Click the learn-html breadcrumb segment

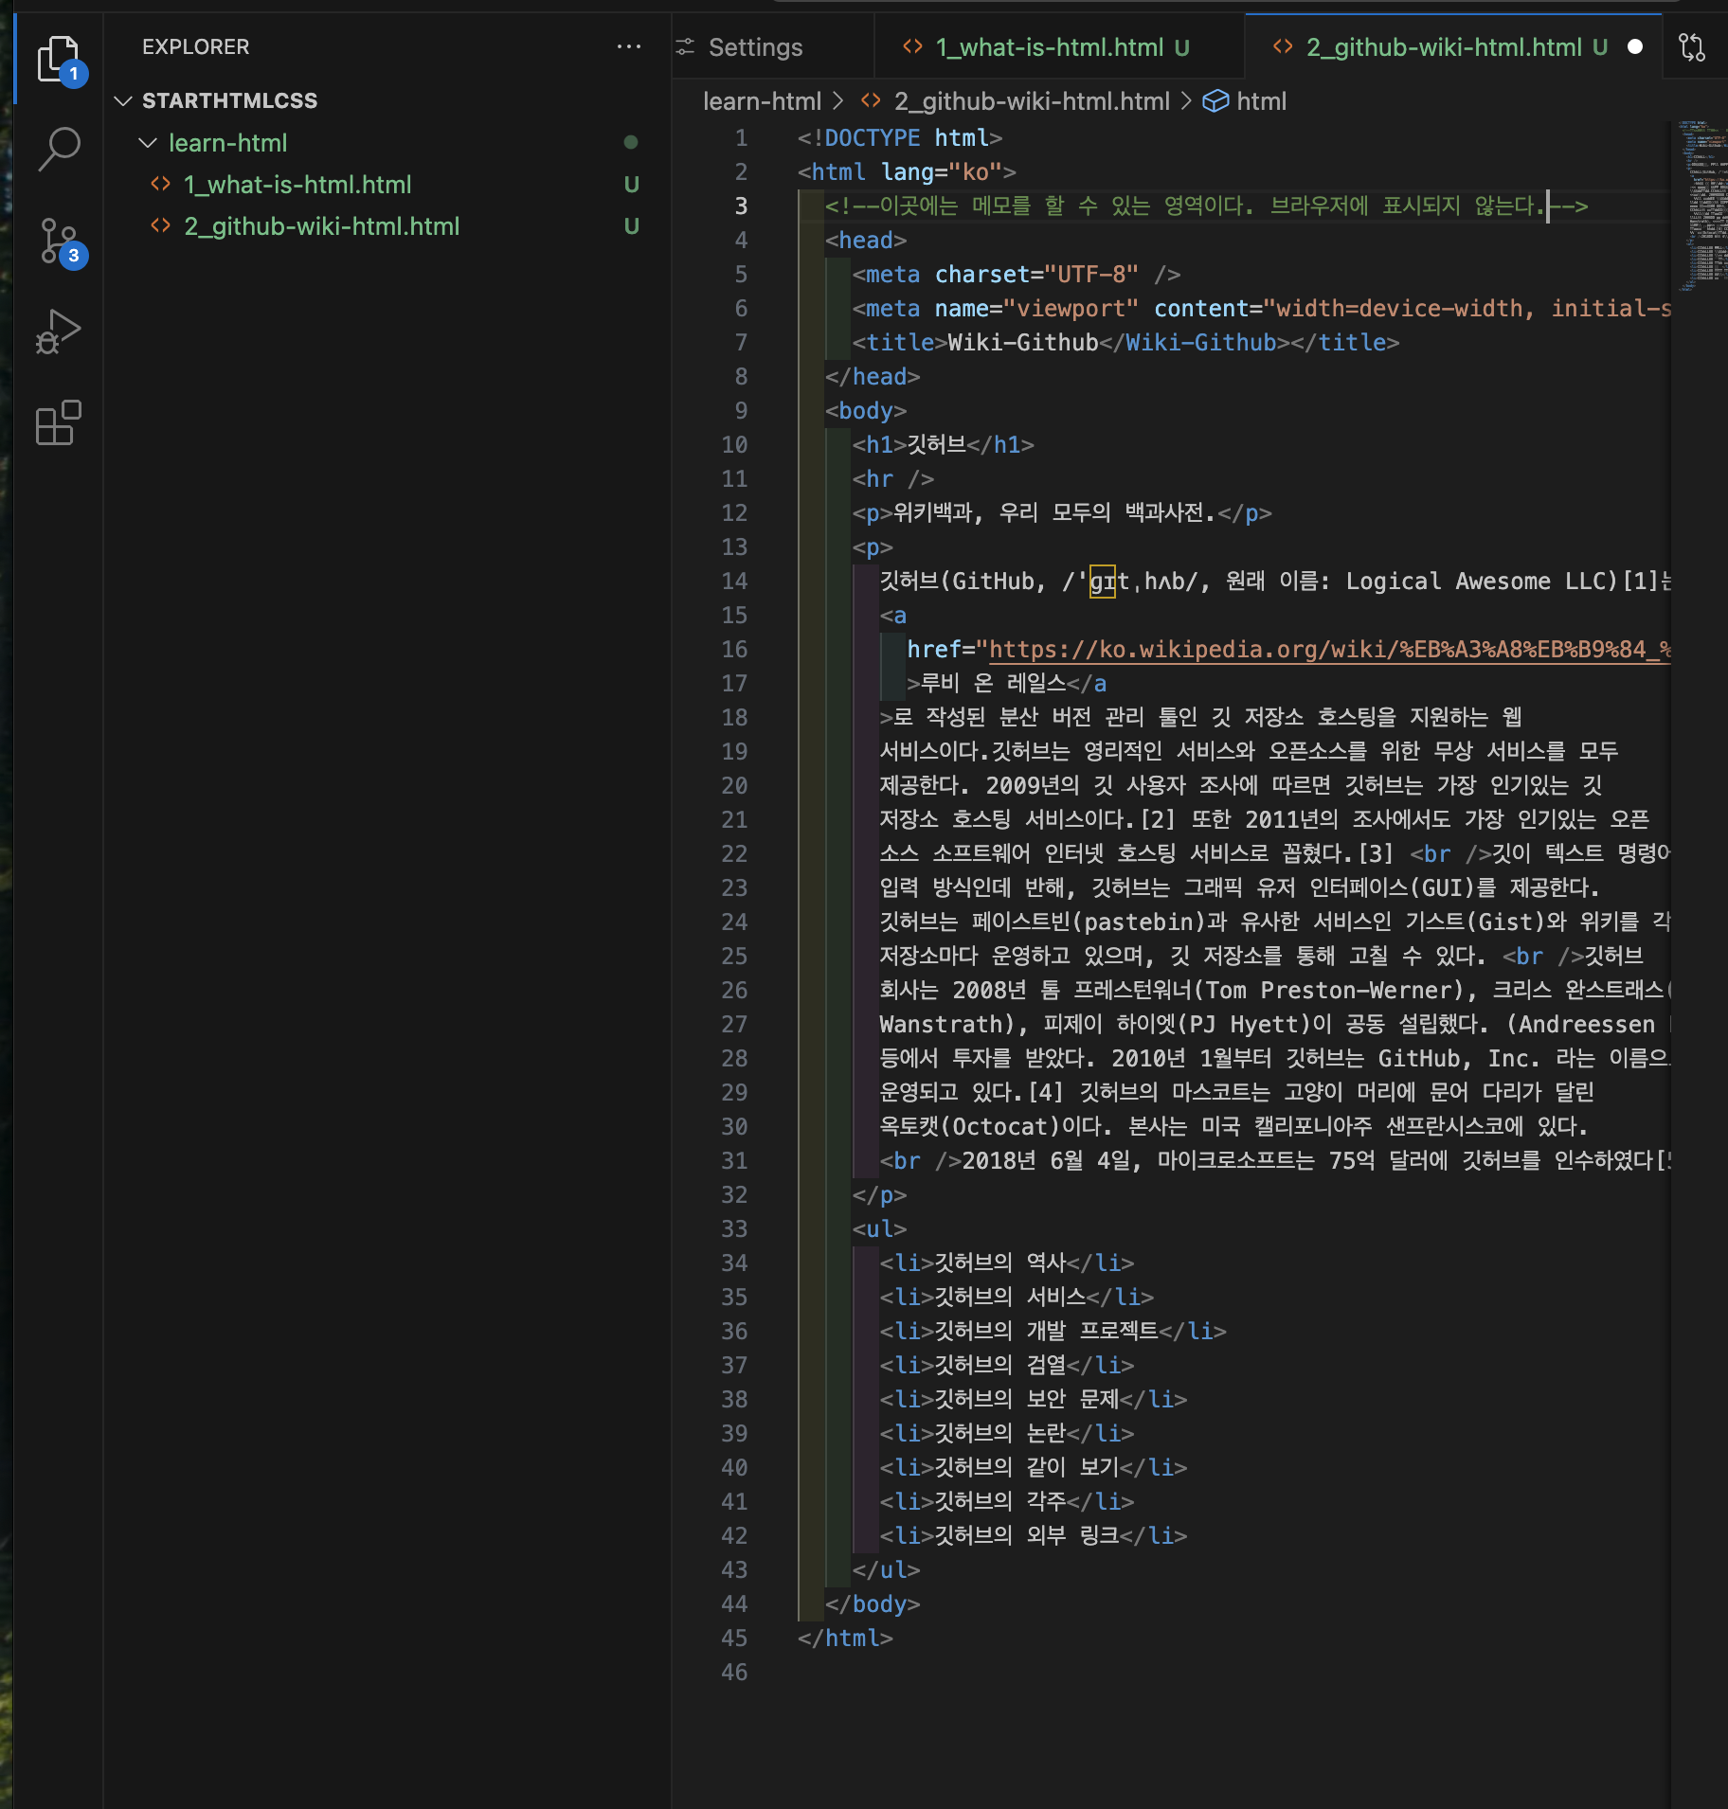[x=762, y=101]
